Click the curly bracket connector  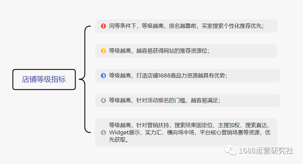click(85, 79)
